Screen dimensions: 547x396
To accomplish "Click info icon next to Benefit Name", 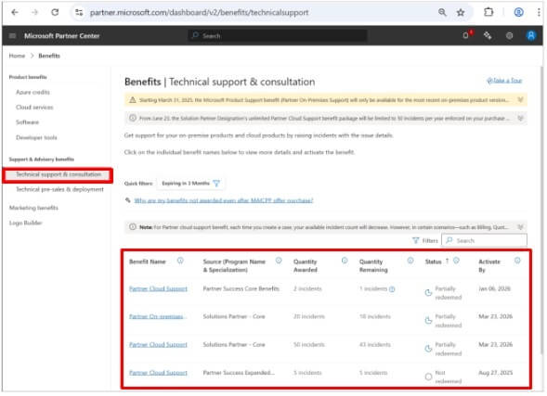I will point(180,261).
